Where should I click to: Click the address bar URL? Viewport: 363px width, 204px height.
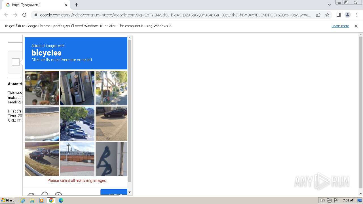pyautogui.click(x=176, y=15)
